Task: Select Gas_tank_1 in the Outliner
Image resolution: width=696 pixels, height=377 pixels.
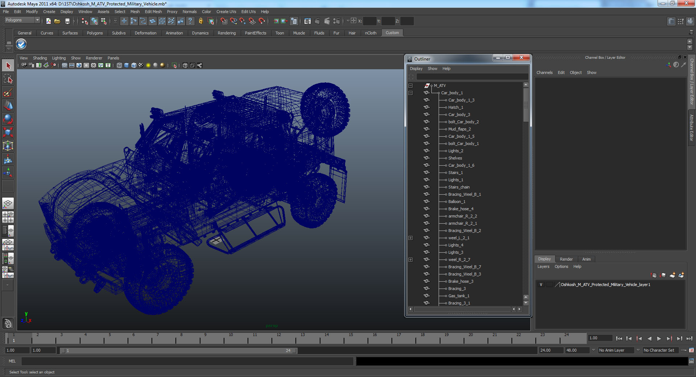Action: click(x=459, y=296)
